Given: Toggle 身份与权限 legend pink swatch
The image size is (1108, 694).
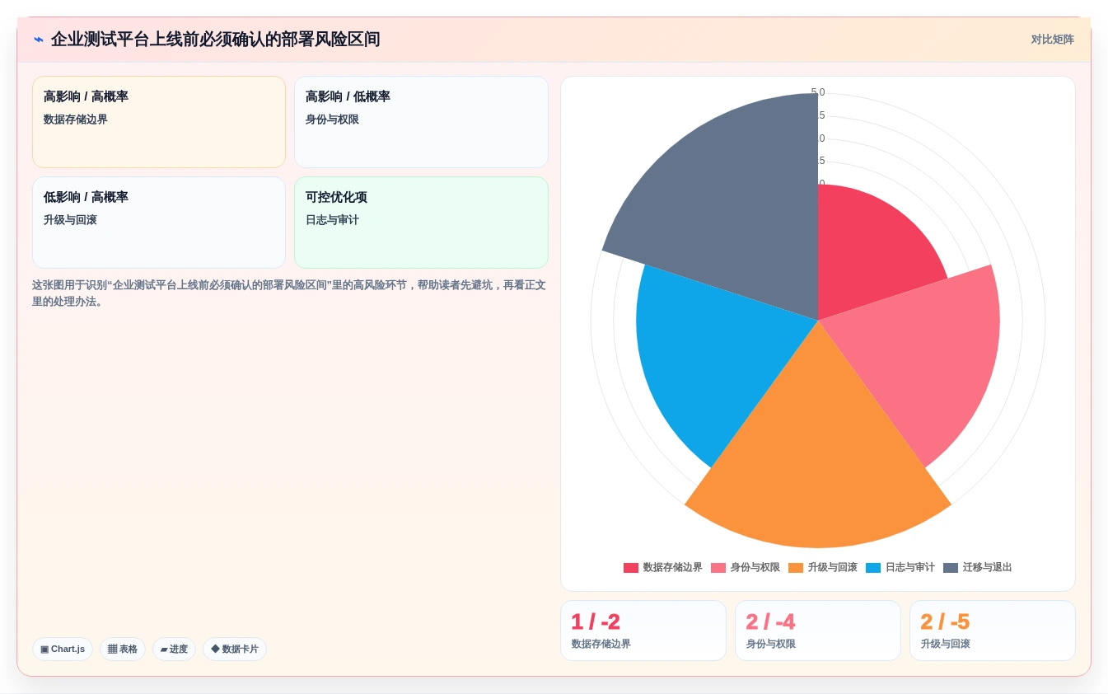Looking at the screenshot, I should [x=718, y=568].
